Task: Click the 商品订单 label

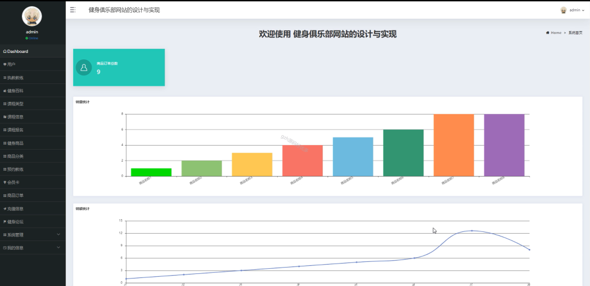Action: [16, 196]
